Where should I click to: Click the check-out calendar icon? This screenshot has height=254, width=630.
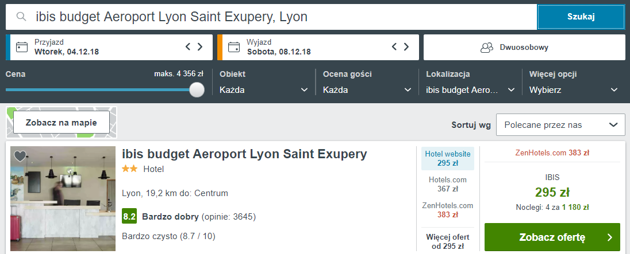coord(234,47)
